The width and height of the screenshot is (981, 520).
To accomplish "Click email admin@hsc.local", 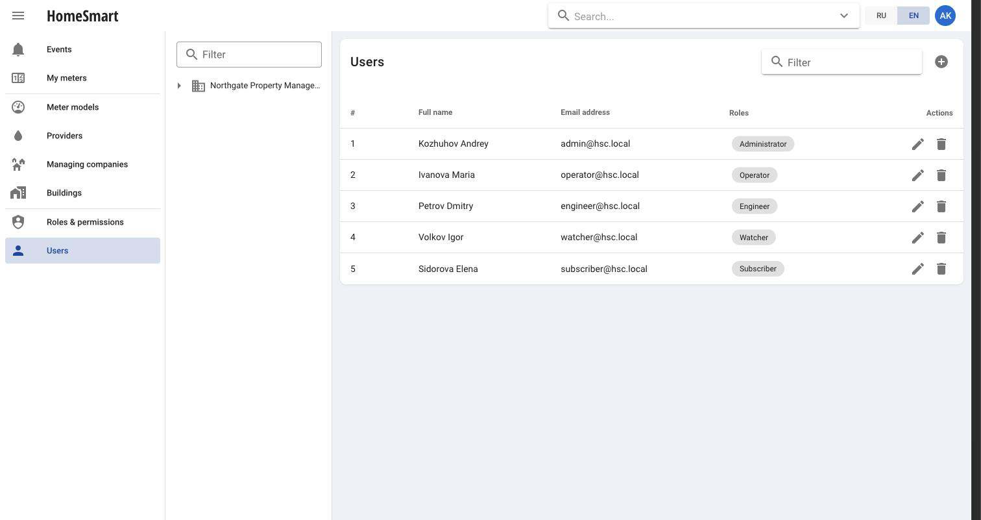I will point(596,143).
